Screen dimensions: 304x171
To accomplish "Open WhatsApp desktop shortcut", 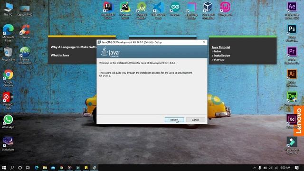I will pyautogui.click(x=8, y=122).
